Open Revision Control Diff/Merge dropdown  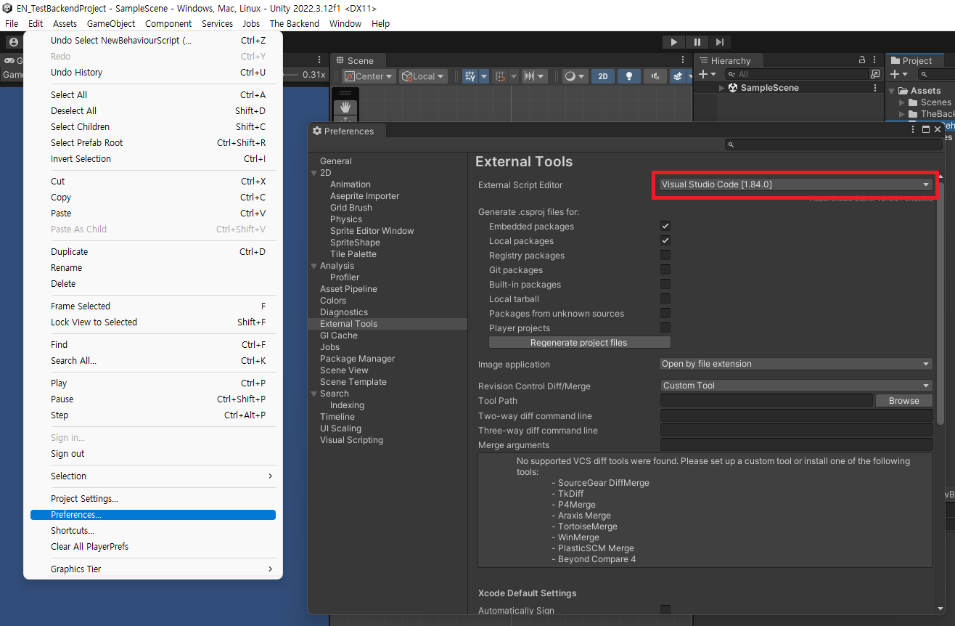point(795,386)
